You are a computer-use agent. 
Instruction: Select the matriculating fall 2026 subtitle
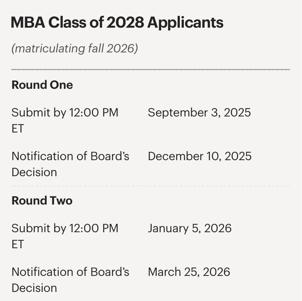(74, 48)
